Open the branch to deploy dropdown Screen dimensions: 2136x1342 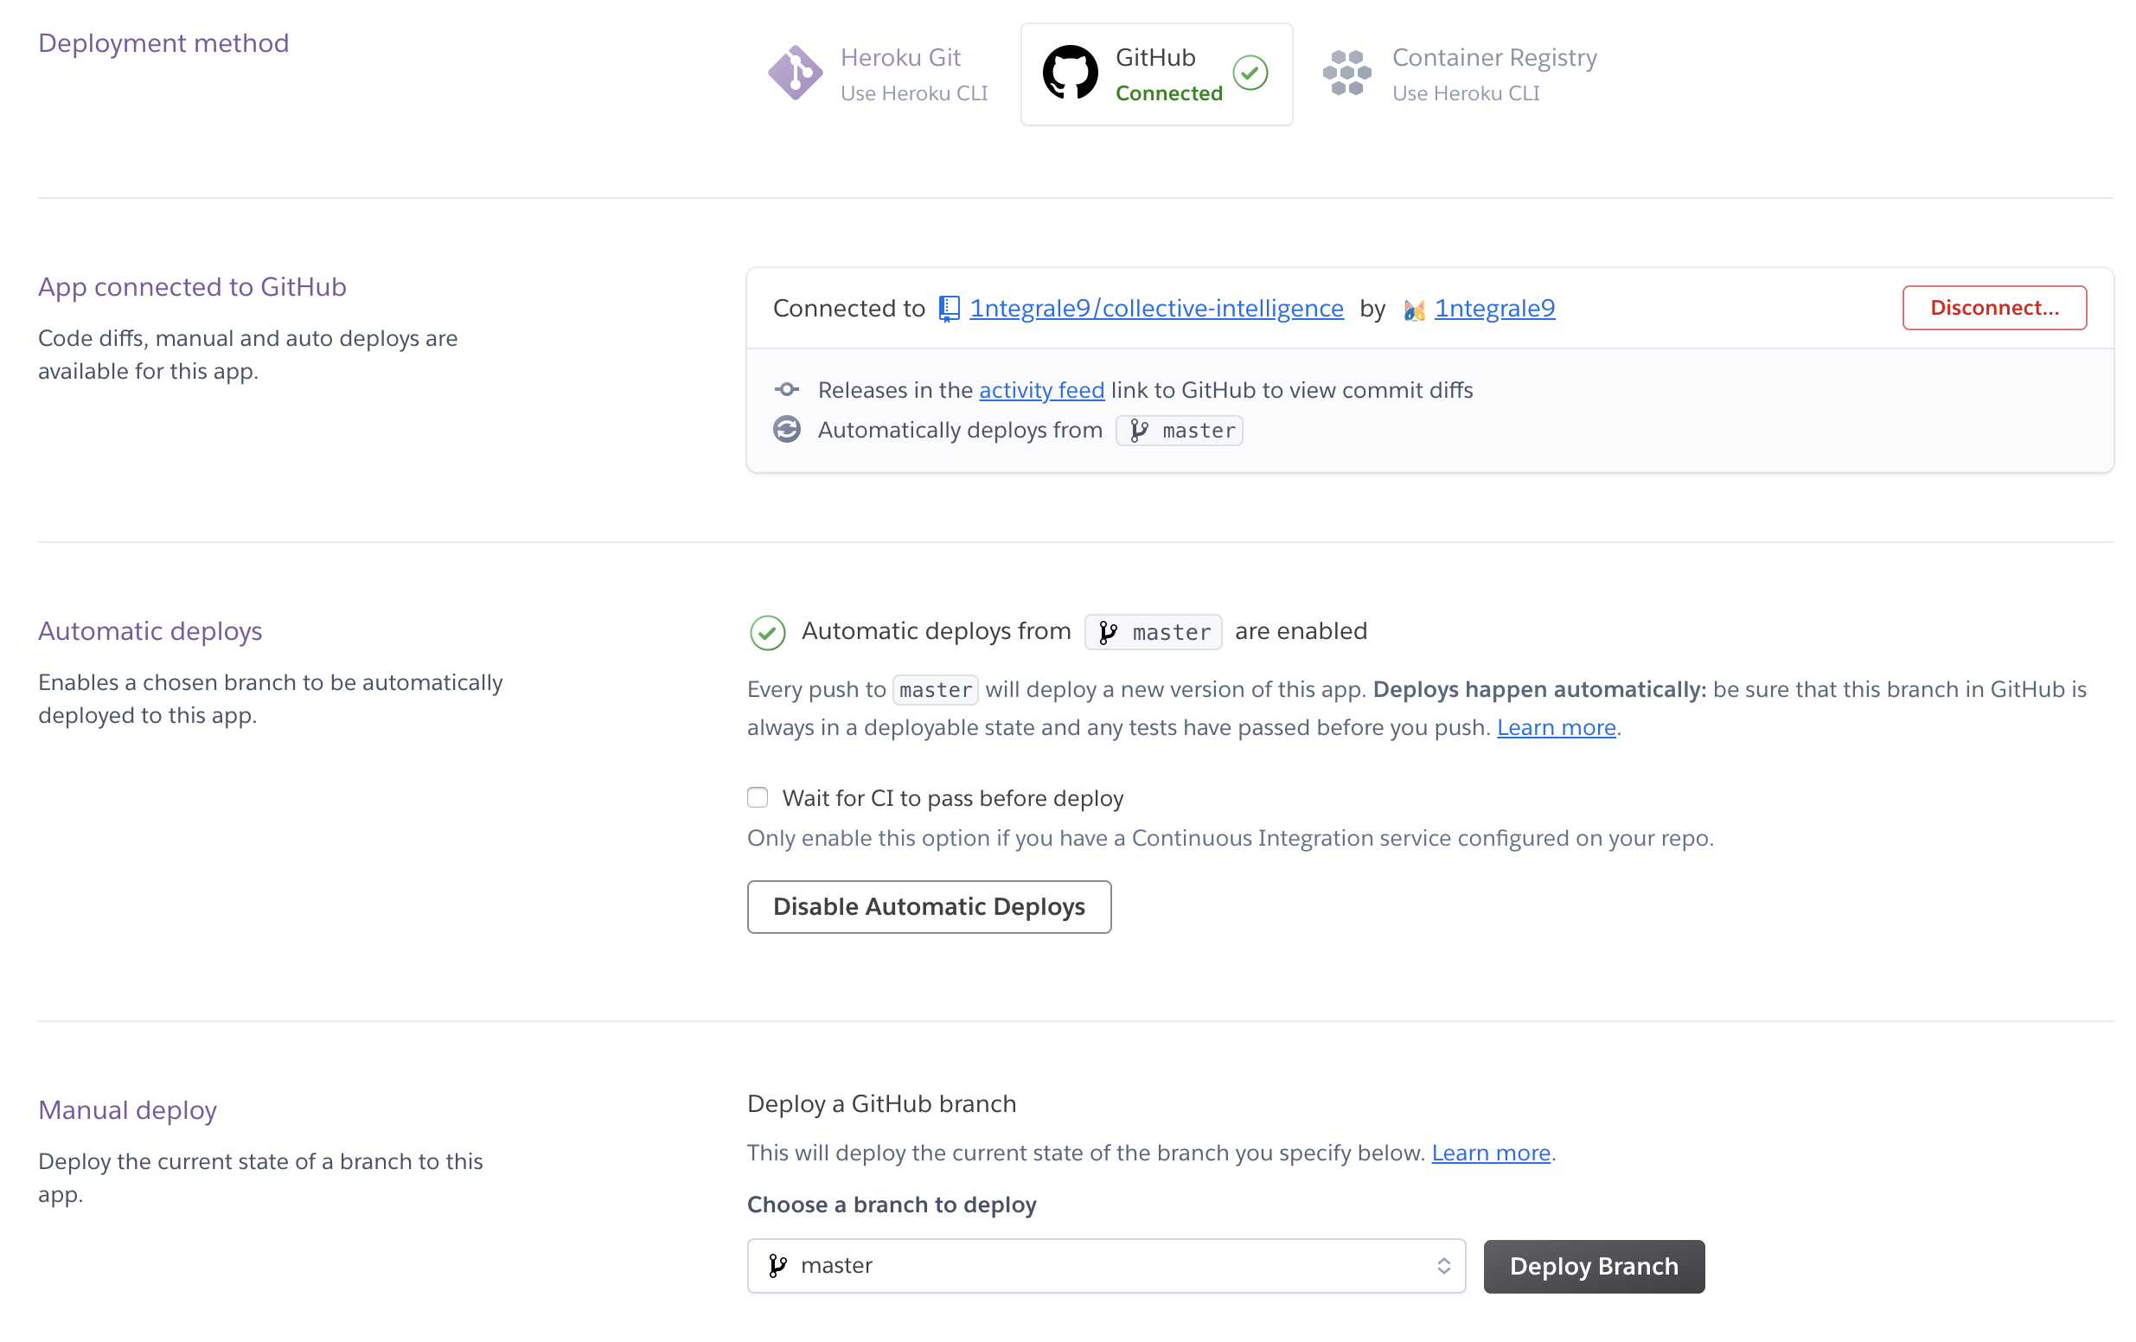tap(1106, 1266)
